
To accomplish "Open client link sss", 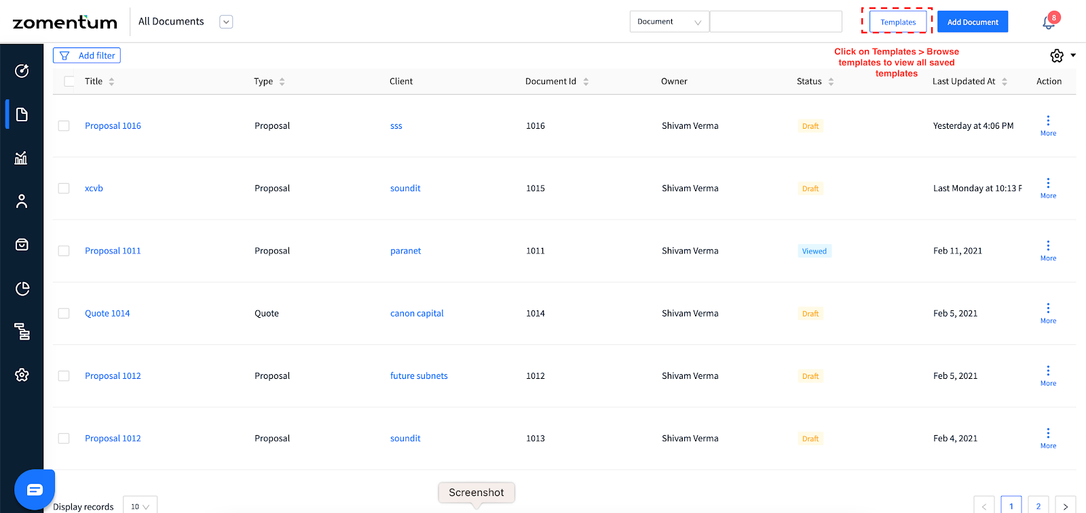I will (x=396, y=126).
